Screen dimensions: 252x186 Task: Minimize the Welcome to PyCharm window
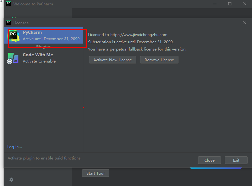[x=215, y=4]
